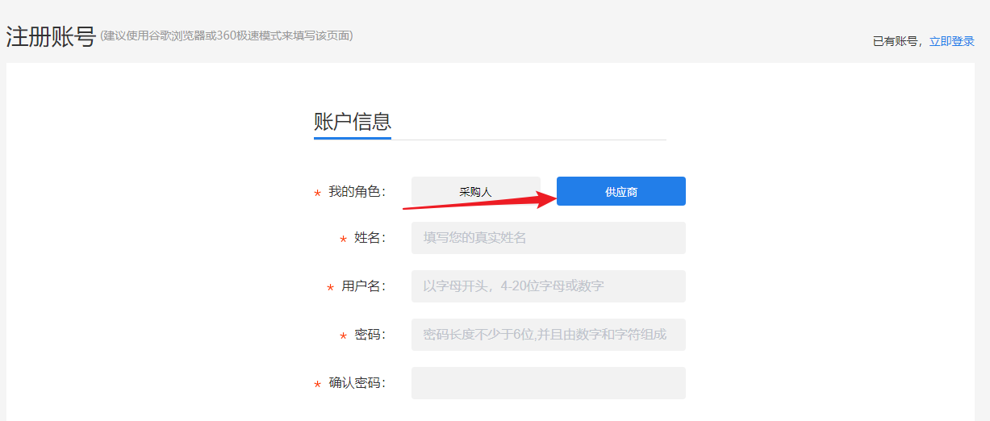Click the 账户信息 section tab heading
This screenshot has height=421, width=990.
pos(352,122)
